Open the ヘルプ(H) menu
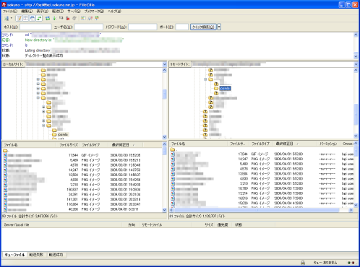This screenshot has width=360, height=267. coord(114,12)
